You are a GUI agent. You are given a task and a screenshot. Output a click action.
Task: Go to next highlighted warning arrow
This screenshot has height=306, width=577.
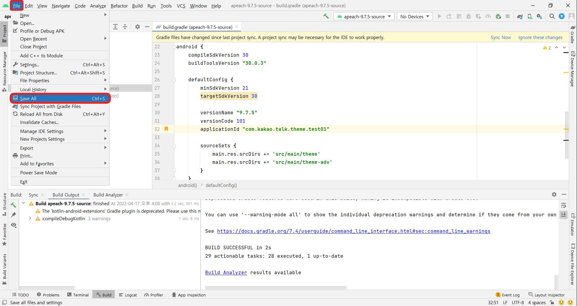(564, 48)
